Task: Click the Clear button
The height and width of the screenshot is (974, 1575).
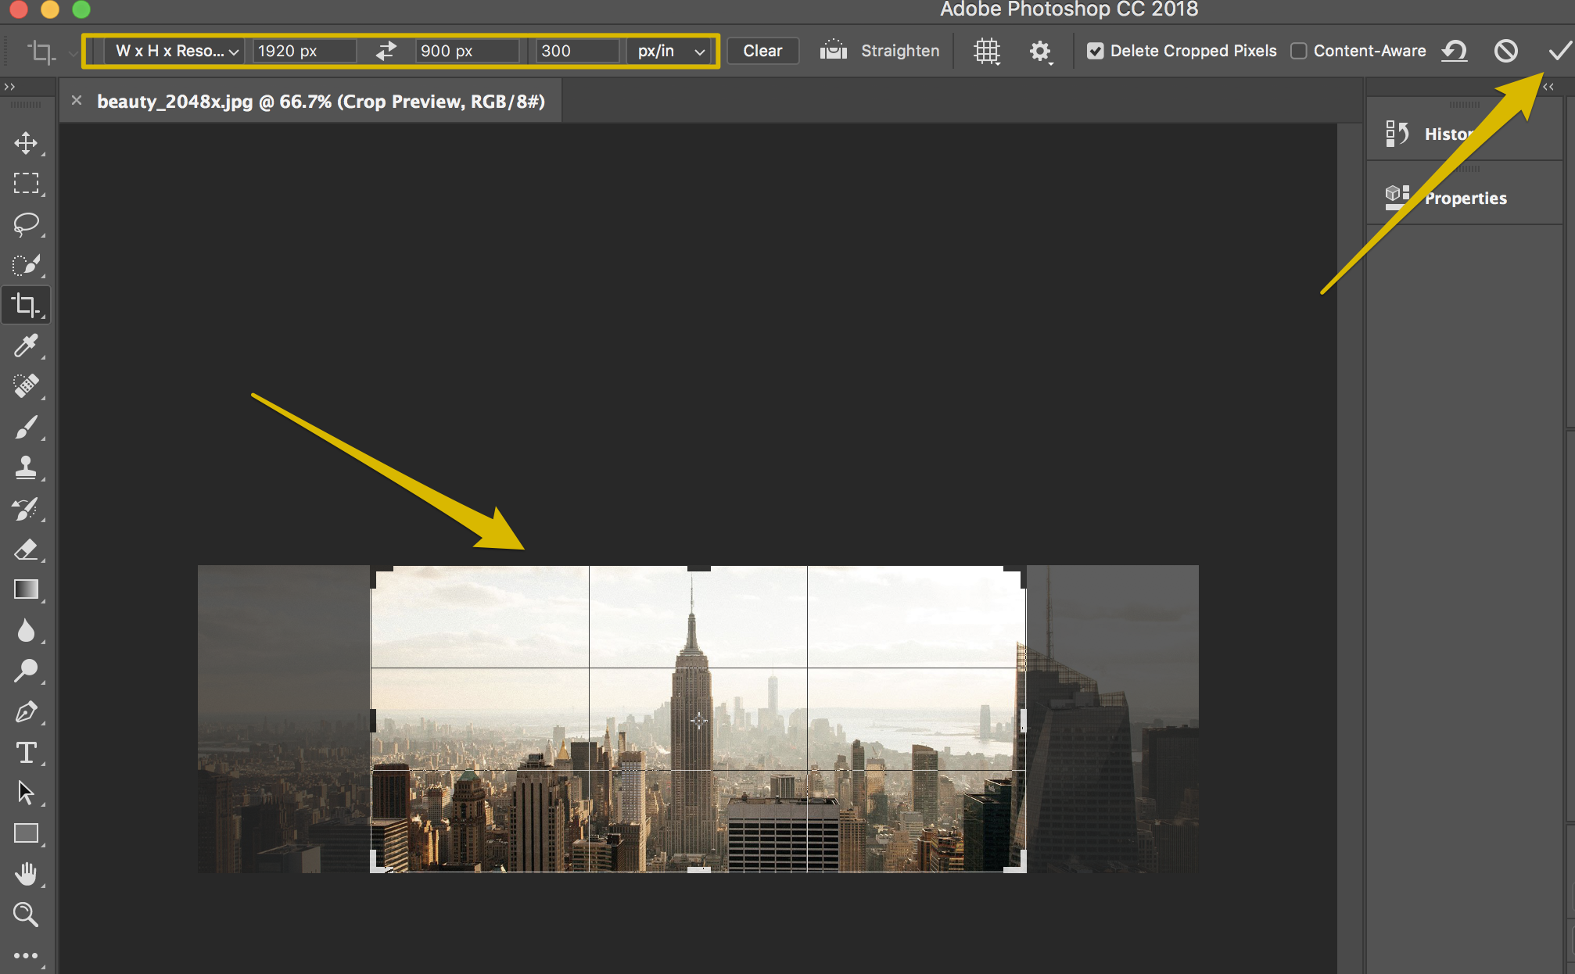Action: click(762, 51)
